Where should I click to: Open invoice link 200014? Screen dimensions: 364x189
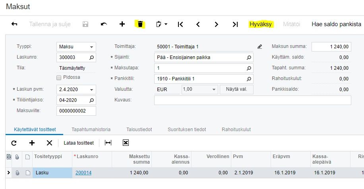83,173
